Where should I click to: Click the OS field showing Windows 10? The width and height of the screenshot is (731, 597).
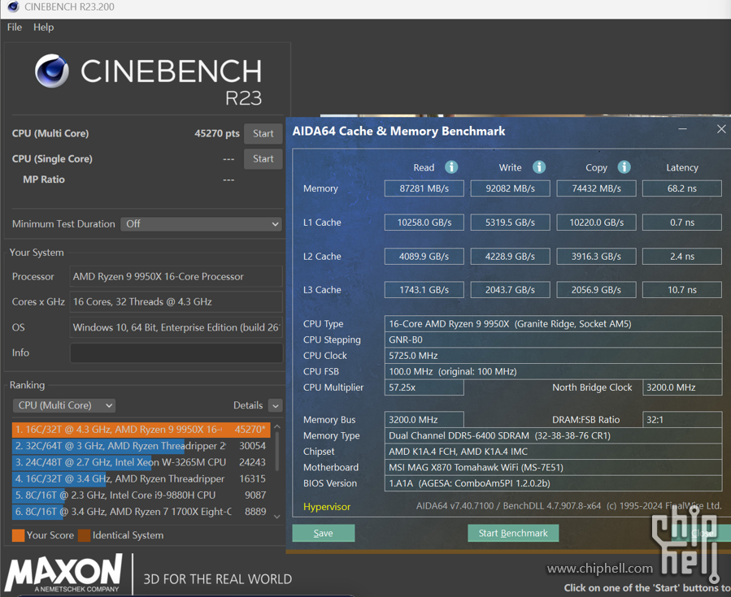click(x=176, y=327)
